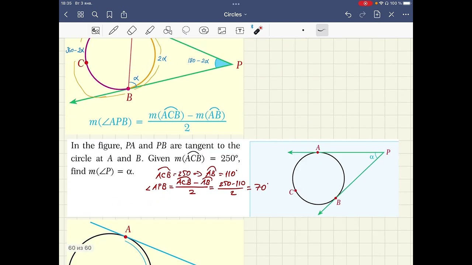Click the date 'Вт 3 янв.' in status bar
Screen dimensions: 472x265
(83, 3)
